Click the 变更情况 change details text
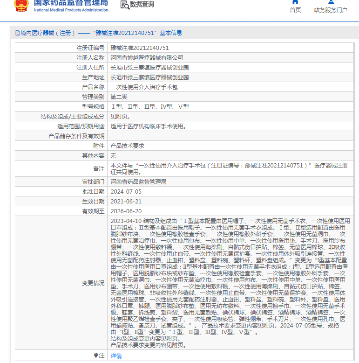Viewport: 359px width, 363px height. tap(230, 283)
